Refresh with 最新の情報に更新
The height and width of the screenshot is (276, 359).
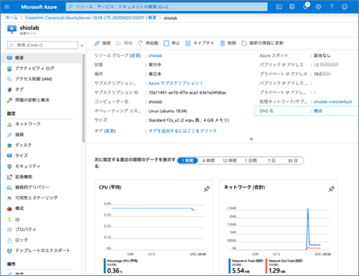[262, 43]
